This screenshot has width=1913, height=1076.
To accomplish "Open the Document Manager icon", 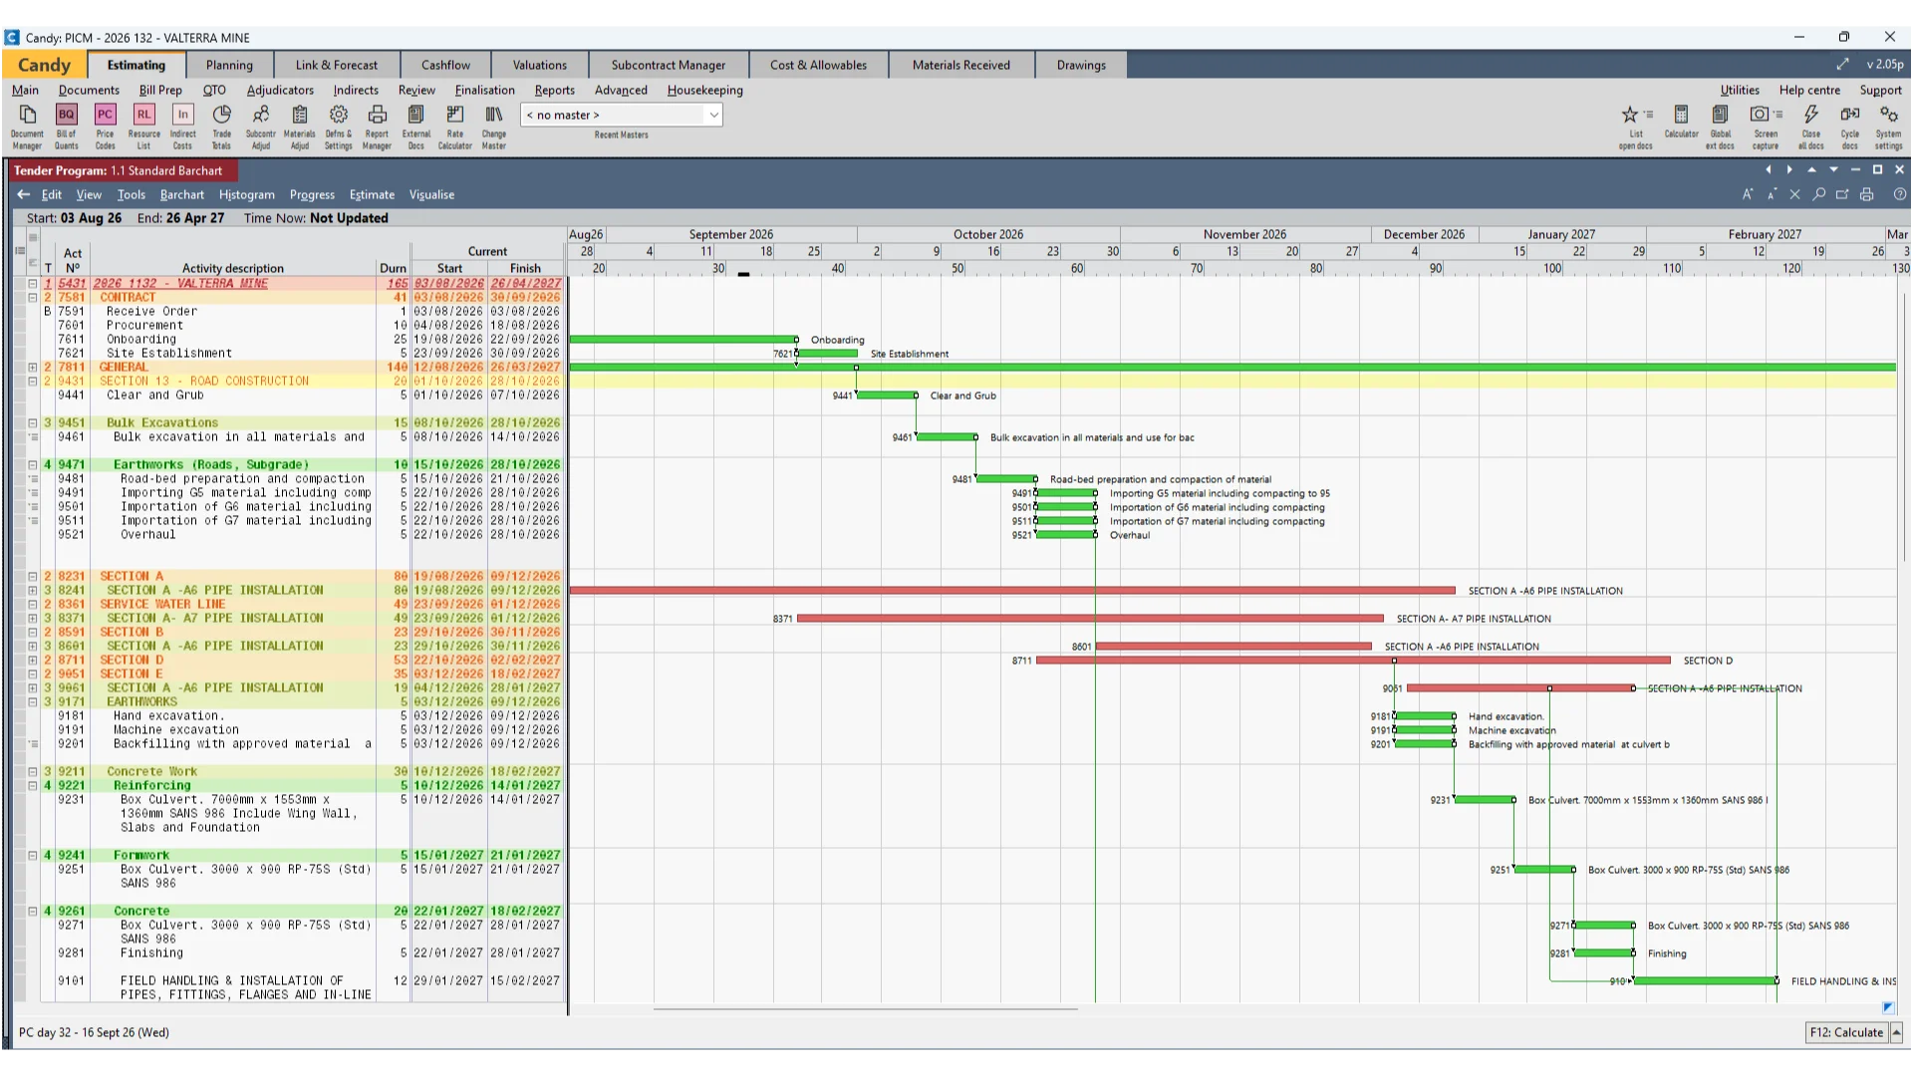I will [27, 126].
